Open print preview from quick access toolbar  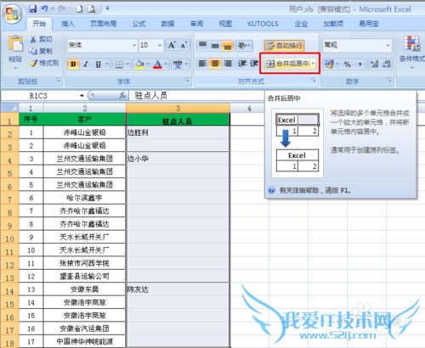click(92, 9)
